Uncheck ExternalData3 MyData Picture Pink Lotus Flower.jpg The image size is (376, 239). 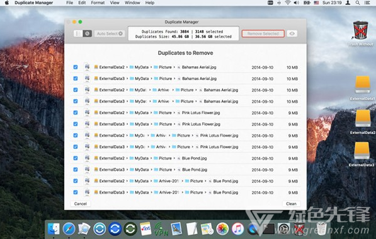coord(76,124)
